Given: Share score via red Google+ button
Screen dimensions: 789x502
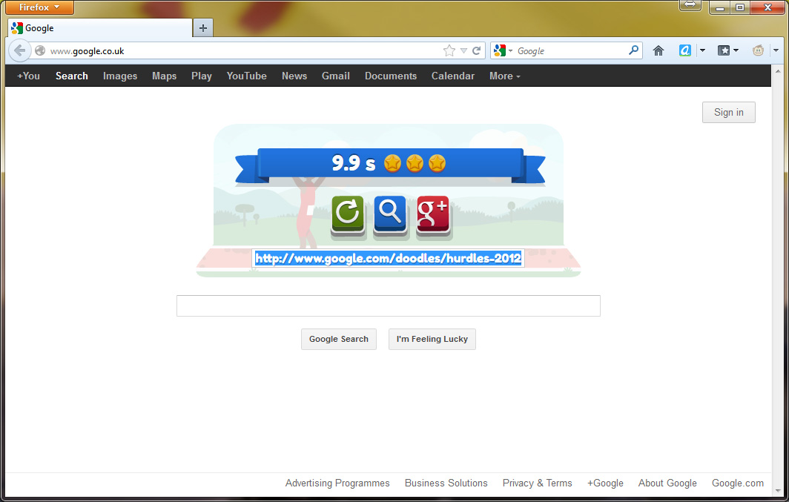Looking at the screenshot, I should 433,215.
